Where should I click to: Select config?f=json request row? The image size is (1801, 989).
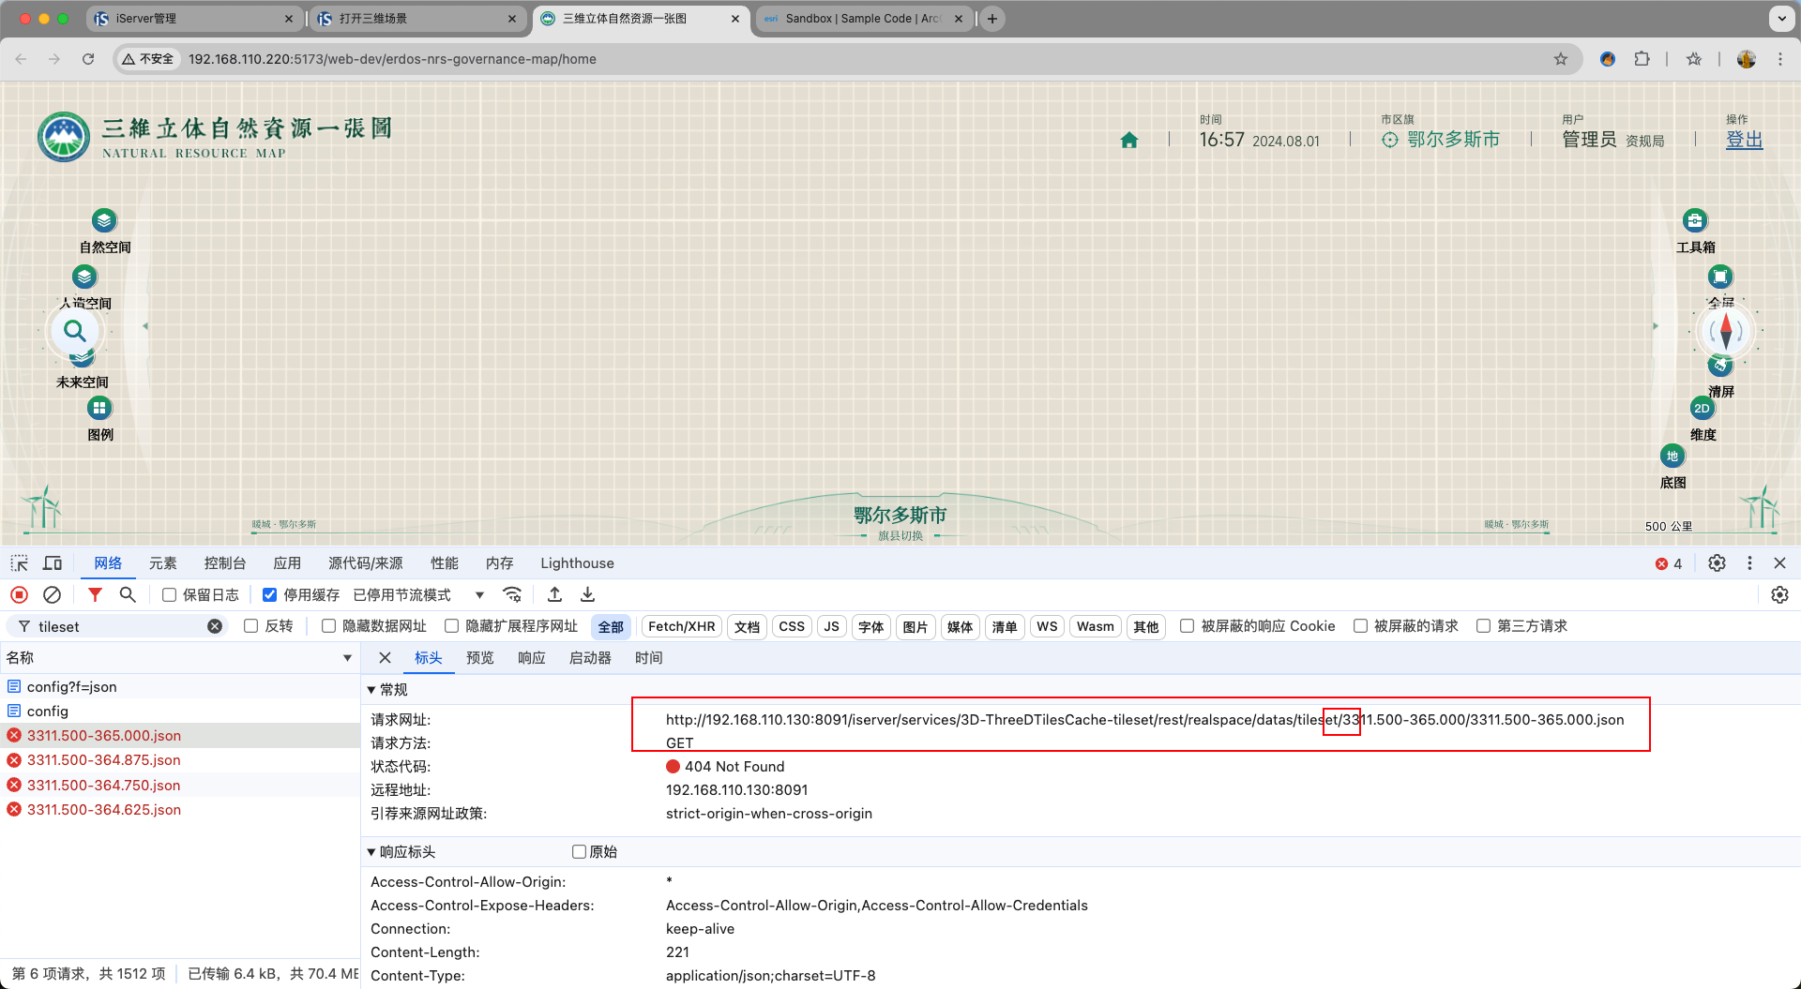[180, 687]
